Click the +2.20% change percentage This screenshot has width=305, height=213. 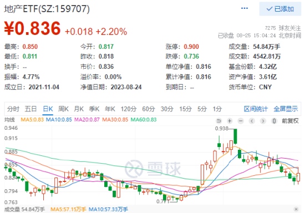point(111,32)
